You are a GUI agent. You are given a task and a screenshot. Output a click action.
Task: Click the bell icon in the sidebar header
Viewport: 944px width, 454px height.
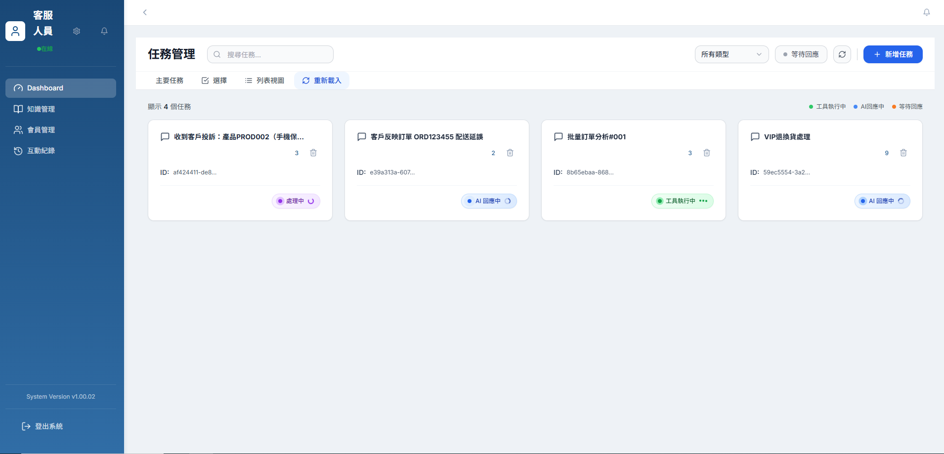(104, 31)
